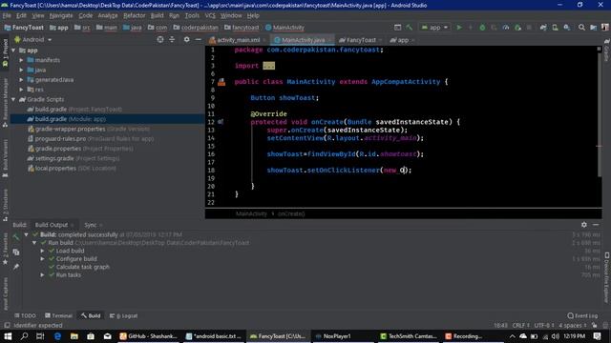
Task: Open the Terminal tool window
Action: 58,315
